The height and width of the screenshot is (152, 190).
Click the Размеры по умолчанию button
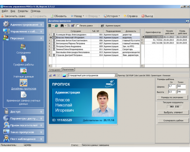pyautogui.click(x=172, y=98)
